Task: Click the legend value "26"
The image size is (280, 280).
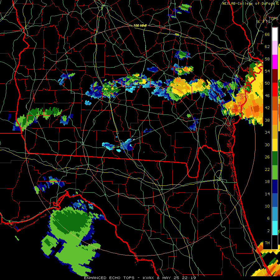Action: (x=267, y=157)
